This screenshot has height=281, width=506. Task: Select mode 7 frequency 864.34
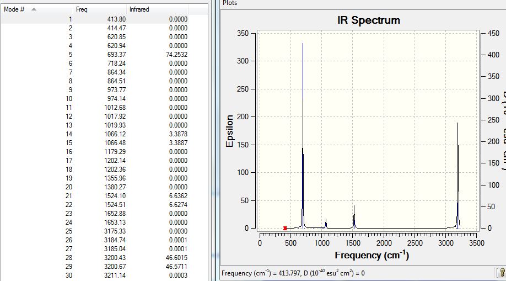[116, 72]
